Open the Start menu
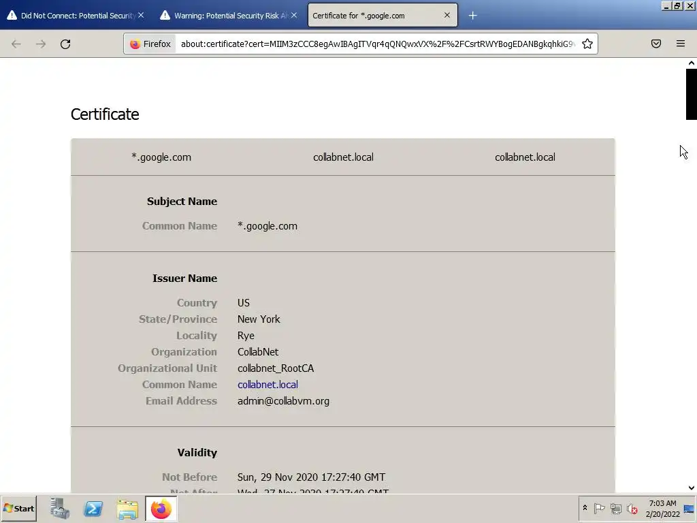This screenshot has height=523, width=697. [x=18, y=508]
